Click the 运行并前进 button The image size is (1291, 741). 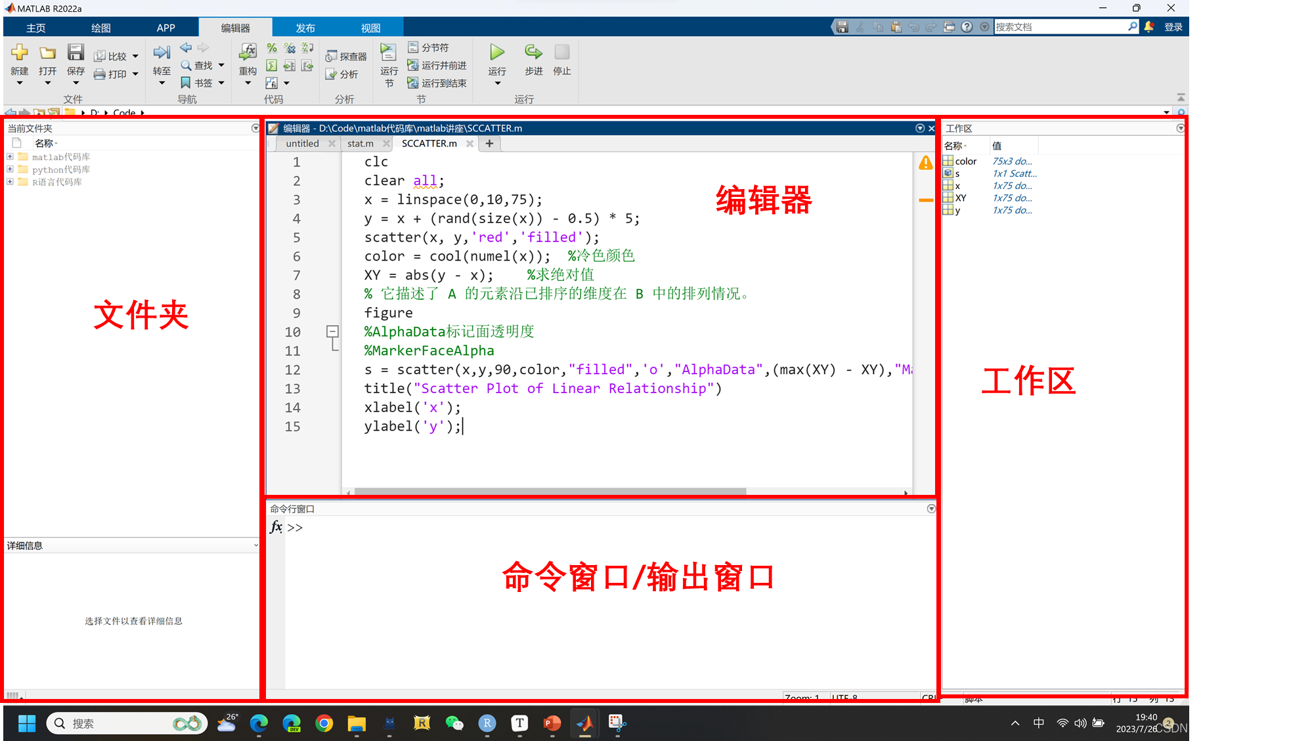tap(437, 65)
